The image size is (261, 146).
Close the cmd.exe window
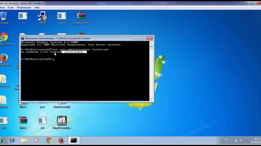click(x=150, y=38)
